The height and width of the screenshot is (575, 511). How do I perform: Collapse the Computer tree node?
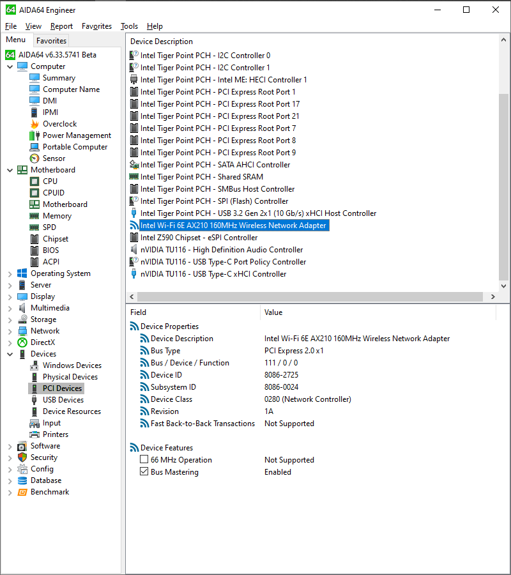[x=10, y=66]
